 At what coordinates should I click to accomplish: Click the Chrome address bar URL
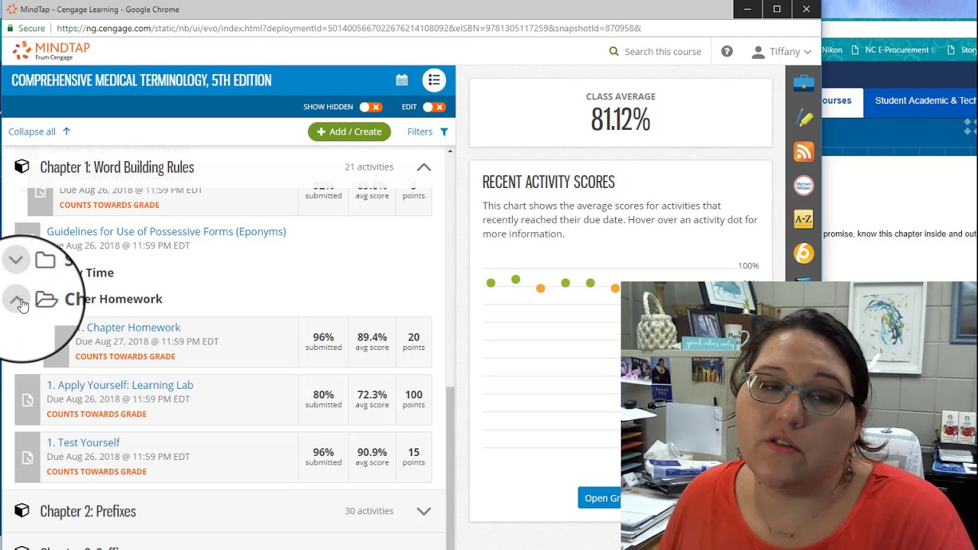348,28
